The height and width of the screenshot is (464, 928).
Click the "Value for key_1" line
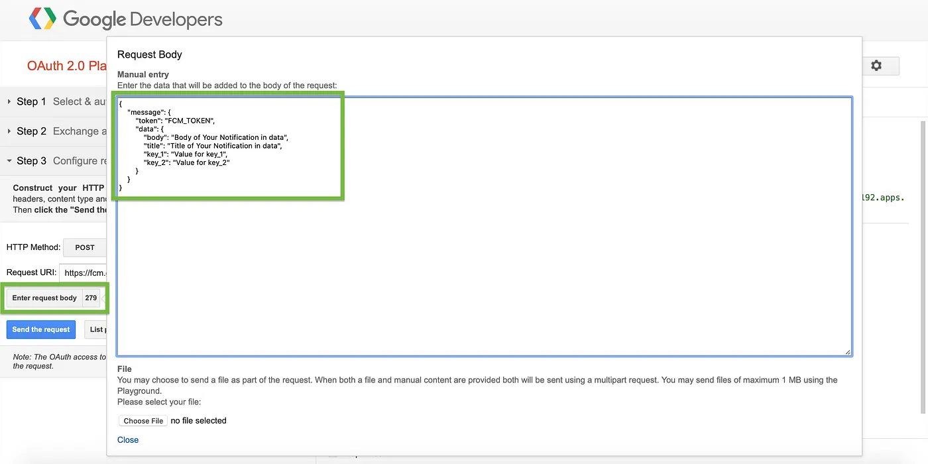[186, 154]
